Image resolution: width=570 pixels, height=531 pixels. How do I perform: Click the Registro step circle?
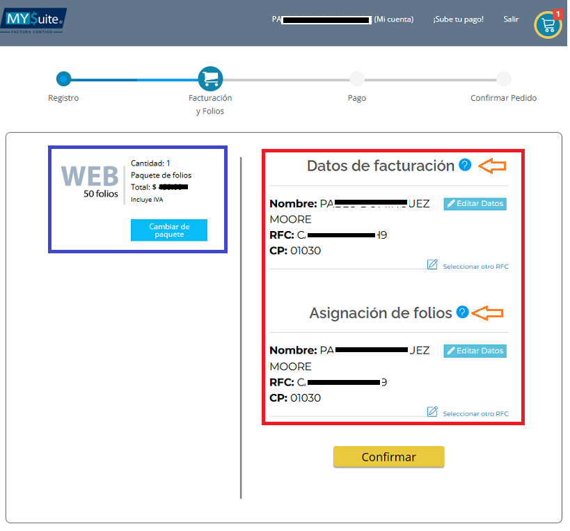click(x=63, y=79)
